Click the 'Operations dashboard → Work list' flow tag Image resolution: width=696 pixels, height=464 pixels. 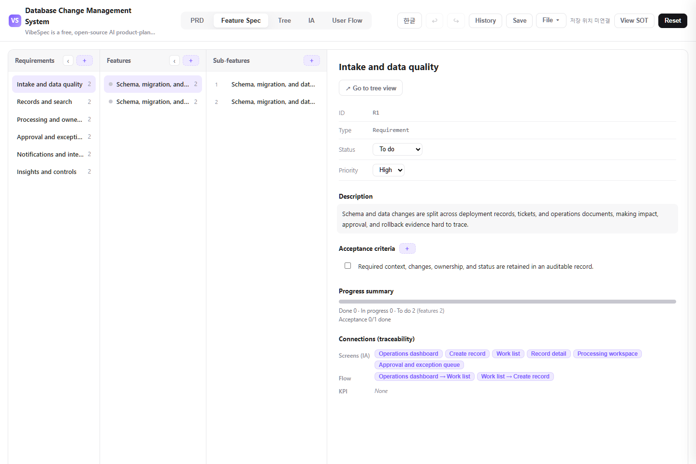click(424, 377)
